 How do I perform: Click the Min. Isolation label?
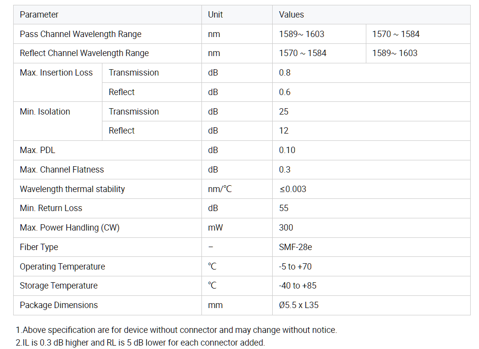(x=44, y=112)
